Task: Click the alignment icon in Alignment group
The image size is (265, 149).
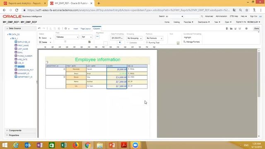Action: tap(97, 37)
